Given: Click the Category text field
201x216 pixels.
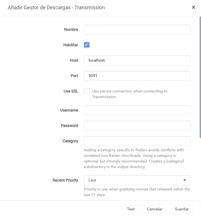Looking at the screenshot, I should click(x=137, y=141).
